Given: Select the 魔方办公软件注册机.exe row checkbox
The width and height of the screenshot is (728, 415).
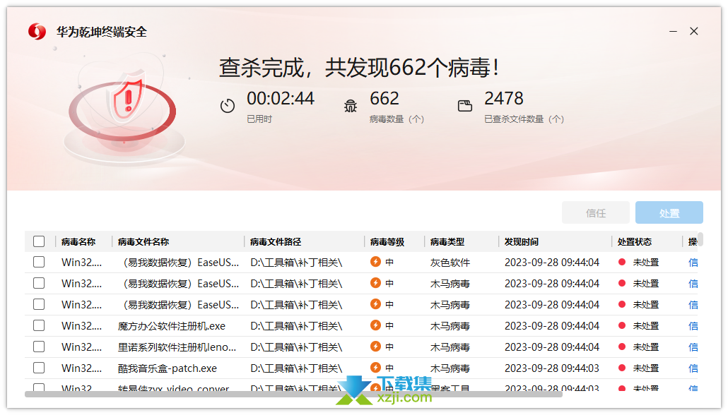Looking at the screenshot, I should (x=39, y=325).
